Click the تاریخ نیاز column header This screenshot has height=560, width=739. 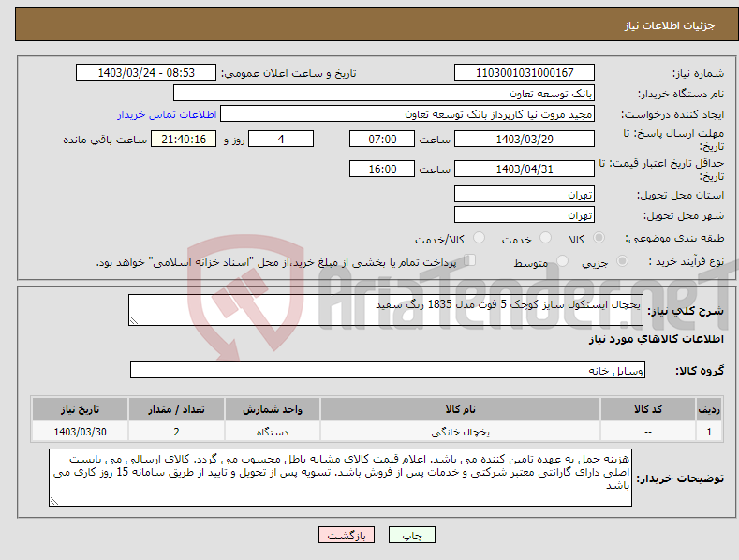click(x=81, y=409)
